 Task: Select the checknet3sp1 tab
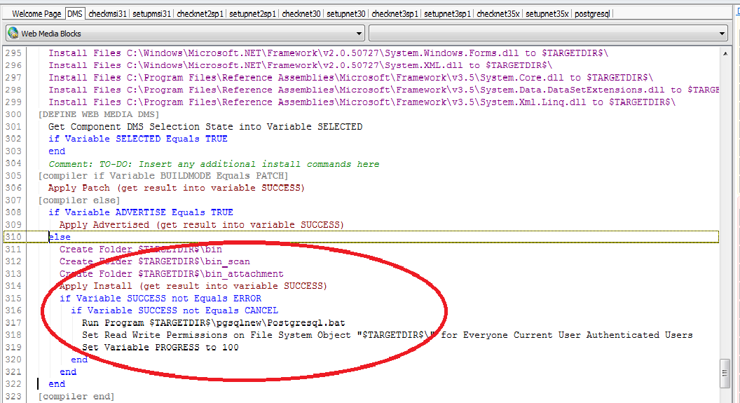(x=395, y=14)
